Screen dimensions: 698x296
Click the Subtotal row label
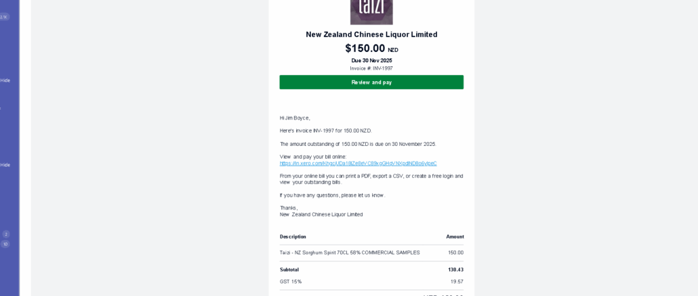pos(289,270)
